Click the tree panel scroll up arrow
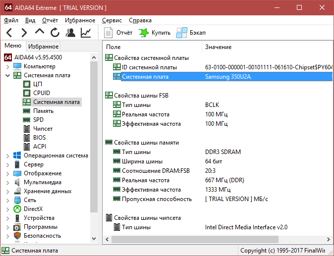The image size is (334, 256). tap(94, 57)
